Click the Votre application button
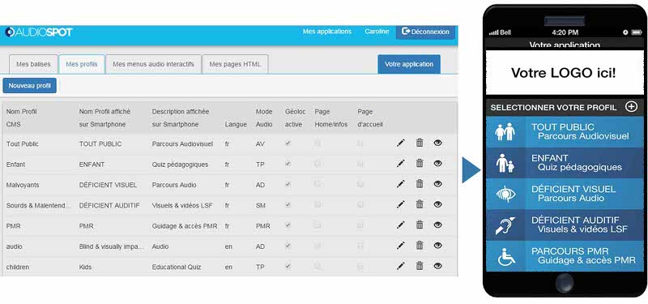 (409, 64)
